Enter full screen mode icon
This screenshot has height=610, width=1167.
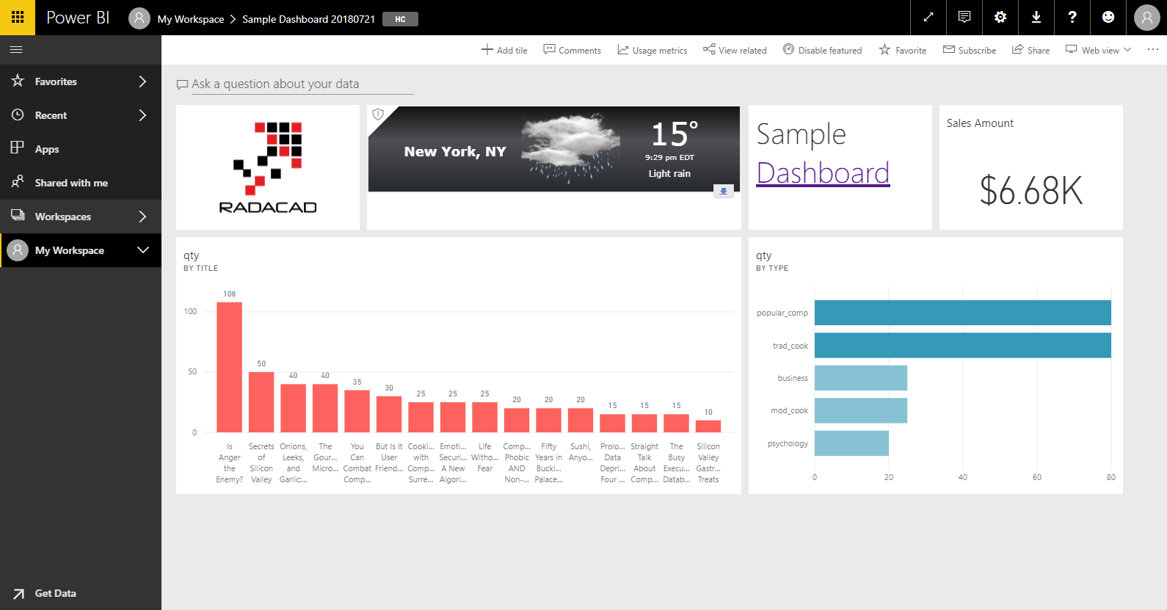click(928, 18)
